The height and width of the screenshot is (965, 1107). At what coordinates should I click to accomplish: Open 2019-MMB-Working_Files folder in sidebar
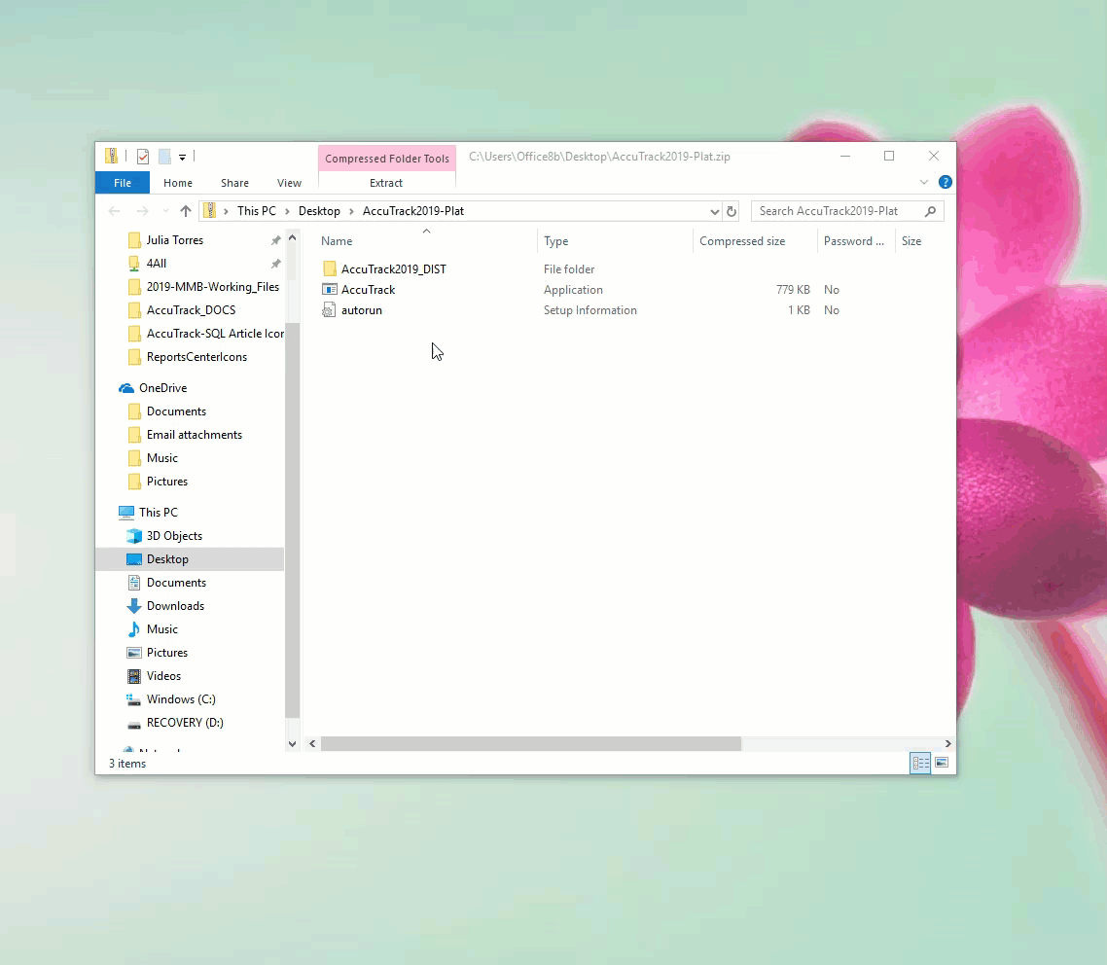pyautogui.click(x=212, y=287)
